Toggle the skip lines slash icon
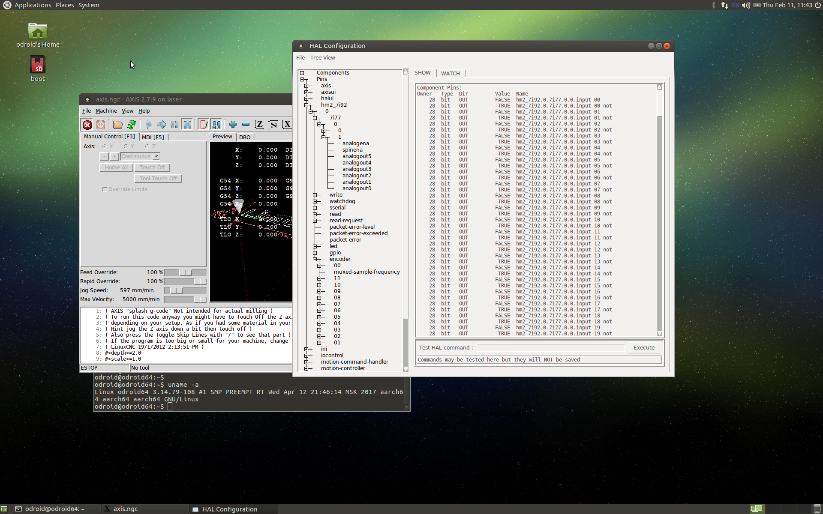This screenshot has width=823, height=514. coord(204,125)
